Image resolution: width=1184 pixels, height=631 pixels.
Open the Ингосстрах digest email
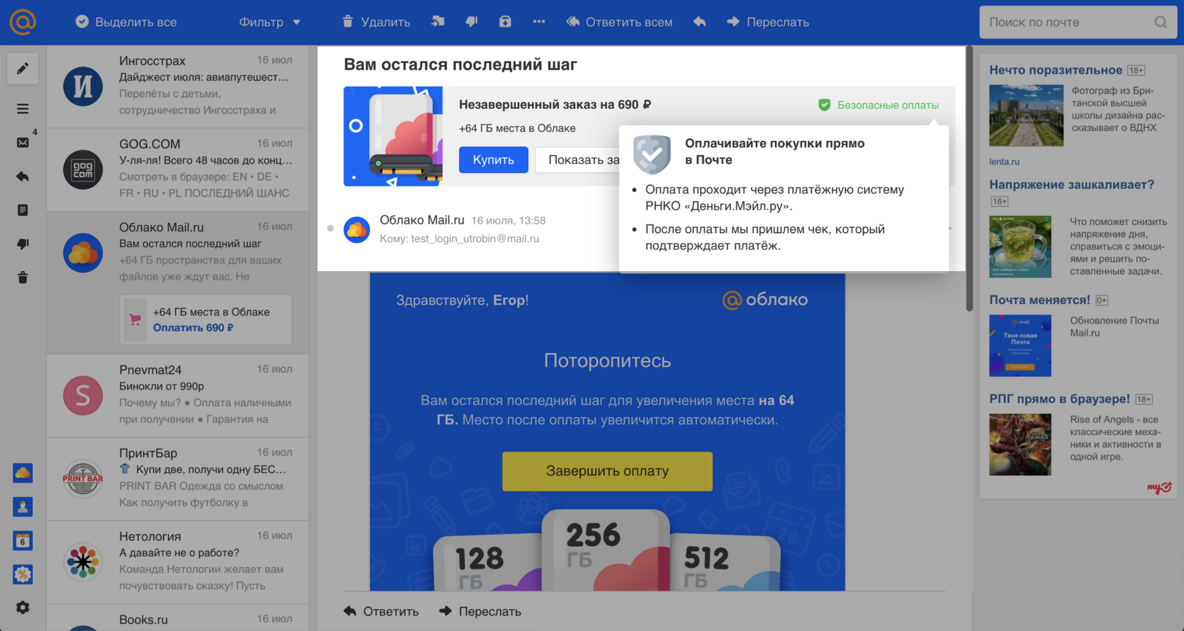pyautogui.click(x=178, y=86)
